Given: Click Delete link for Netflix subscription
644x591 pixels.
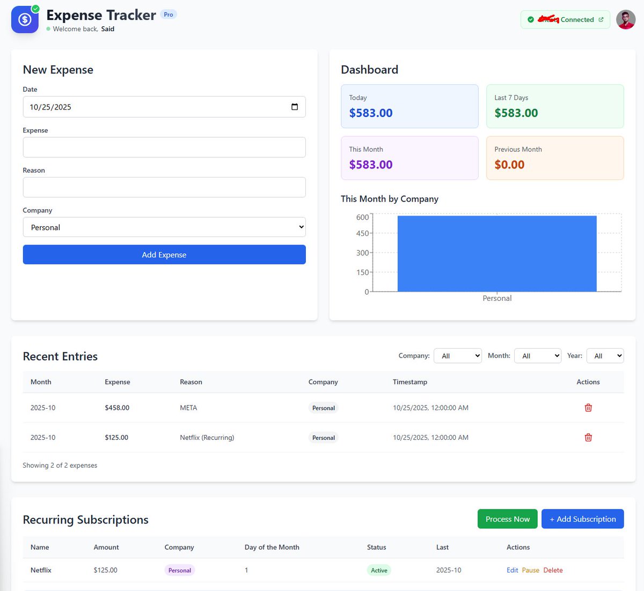Looking at the screenshot, I should coord(553,570).
